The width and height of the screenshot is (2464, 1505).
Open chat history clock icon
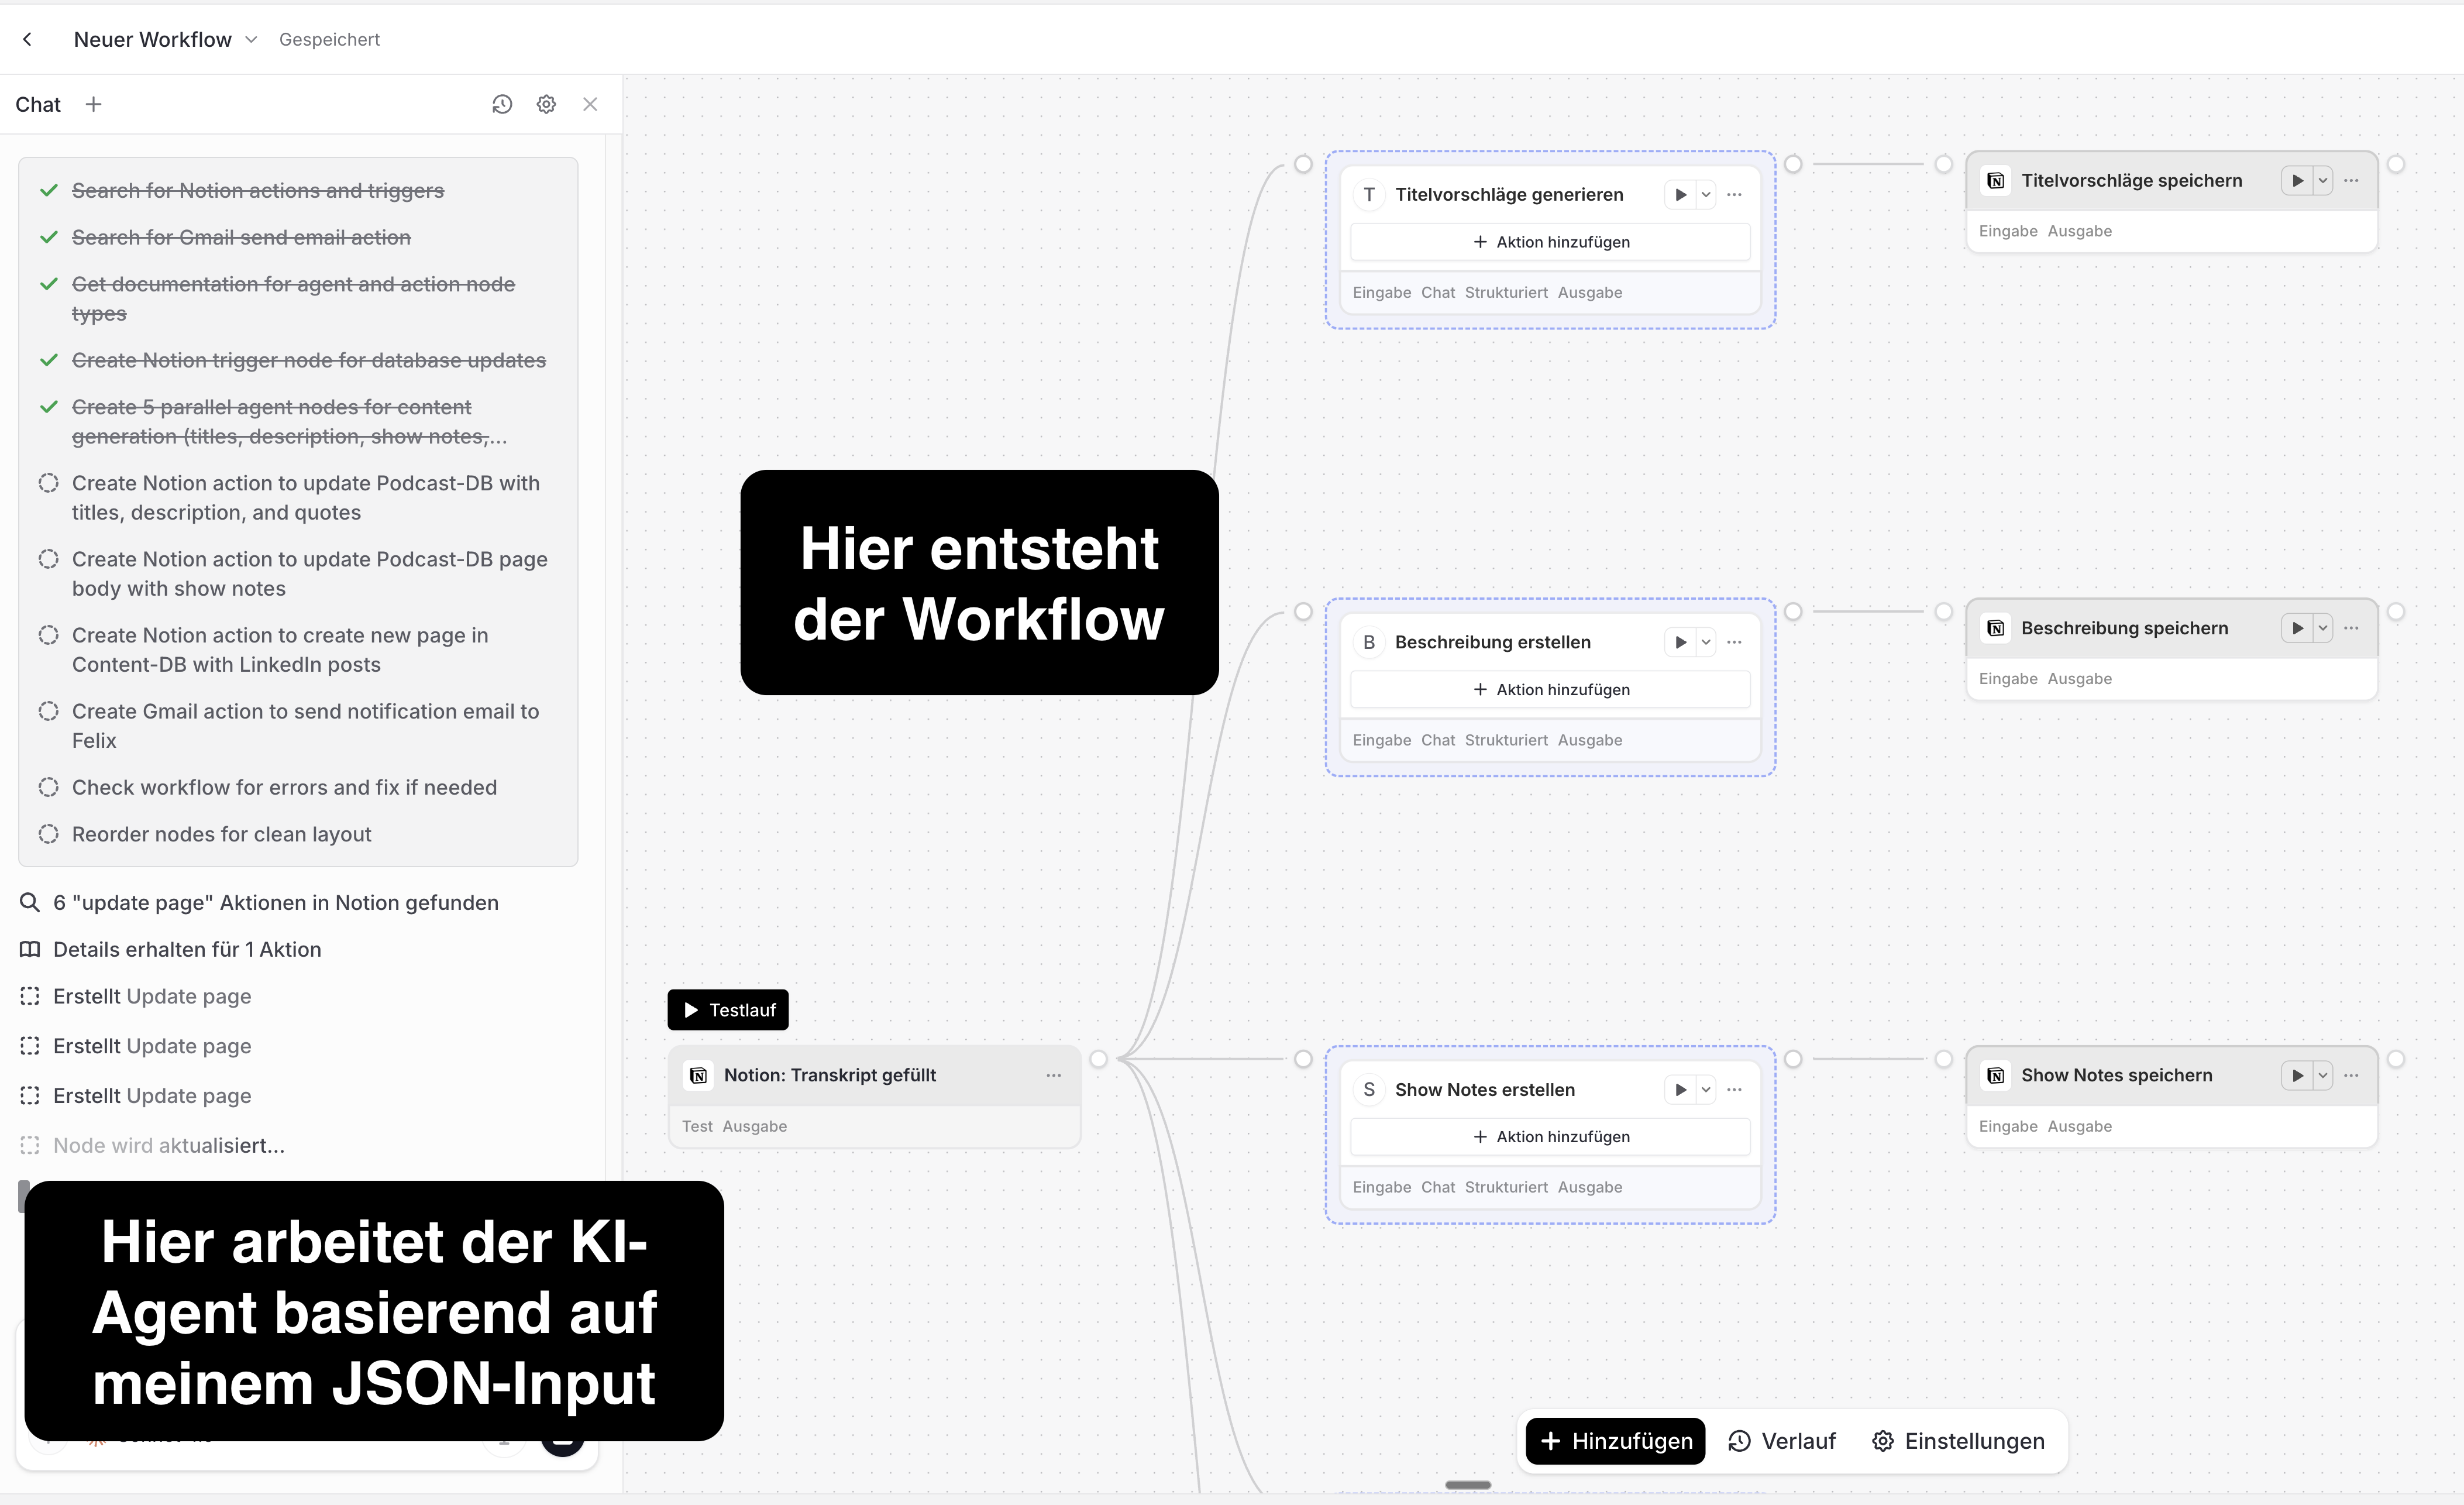pyautogui.click(x=502, y=104)
